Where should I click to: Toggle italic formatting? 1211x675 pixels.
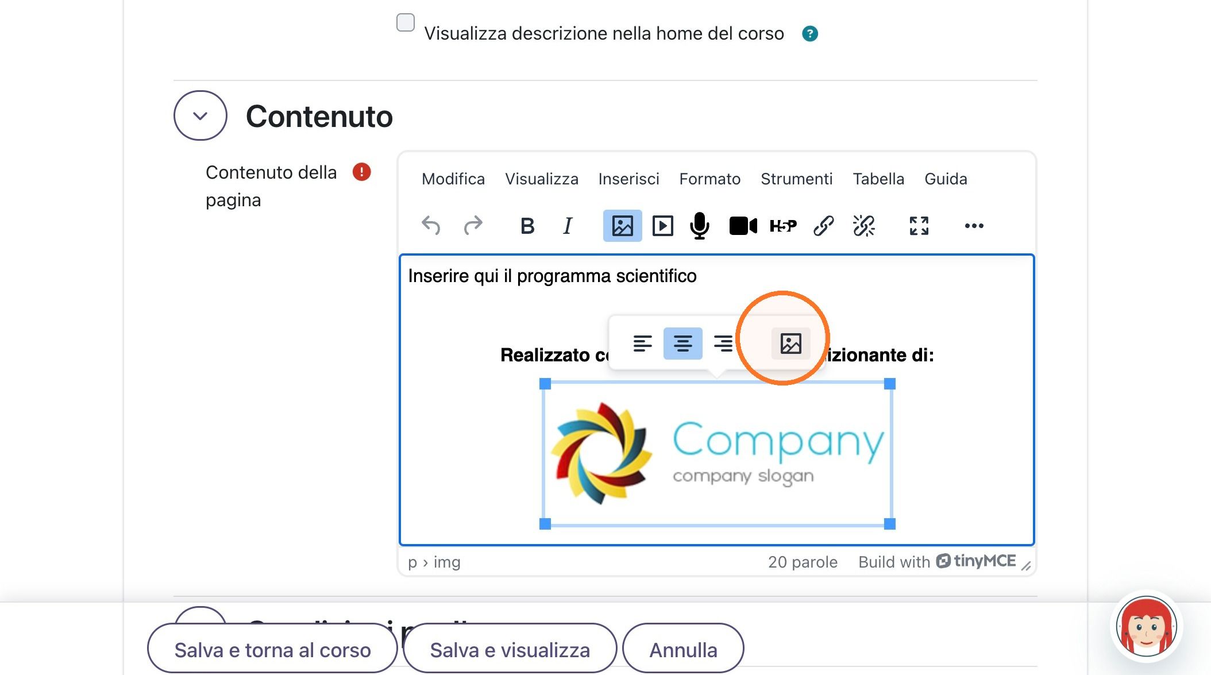(x=568, y=226)
